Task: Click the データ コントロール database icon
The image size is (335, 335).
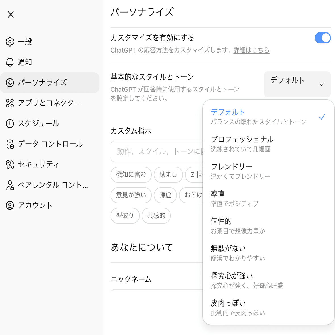Action: click(10, 144)
